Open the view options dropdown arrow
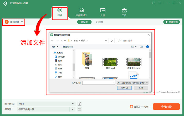 [136, 47]
